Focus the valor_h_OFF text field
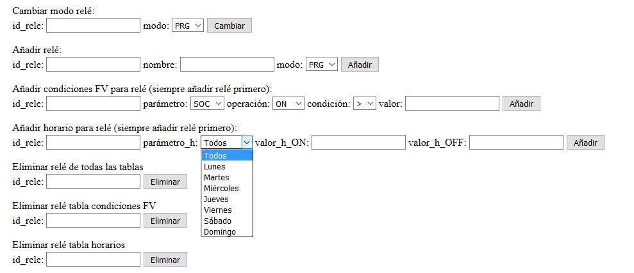This screenshot has height=273, width=634. 516,143
